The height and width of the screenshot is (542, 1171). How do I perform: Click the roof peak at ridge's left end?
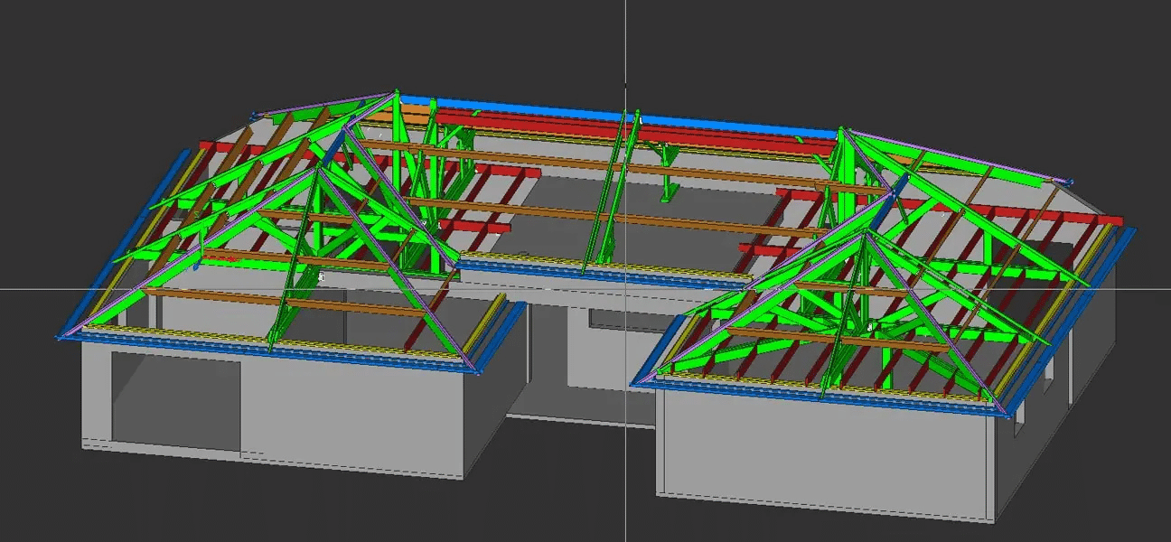(395, 93)
